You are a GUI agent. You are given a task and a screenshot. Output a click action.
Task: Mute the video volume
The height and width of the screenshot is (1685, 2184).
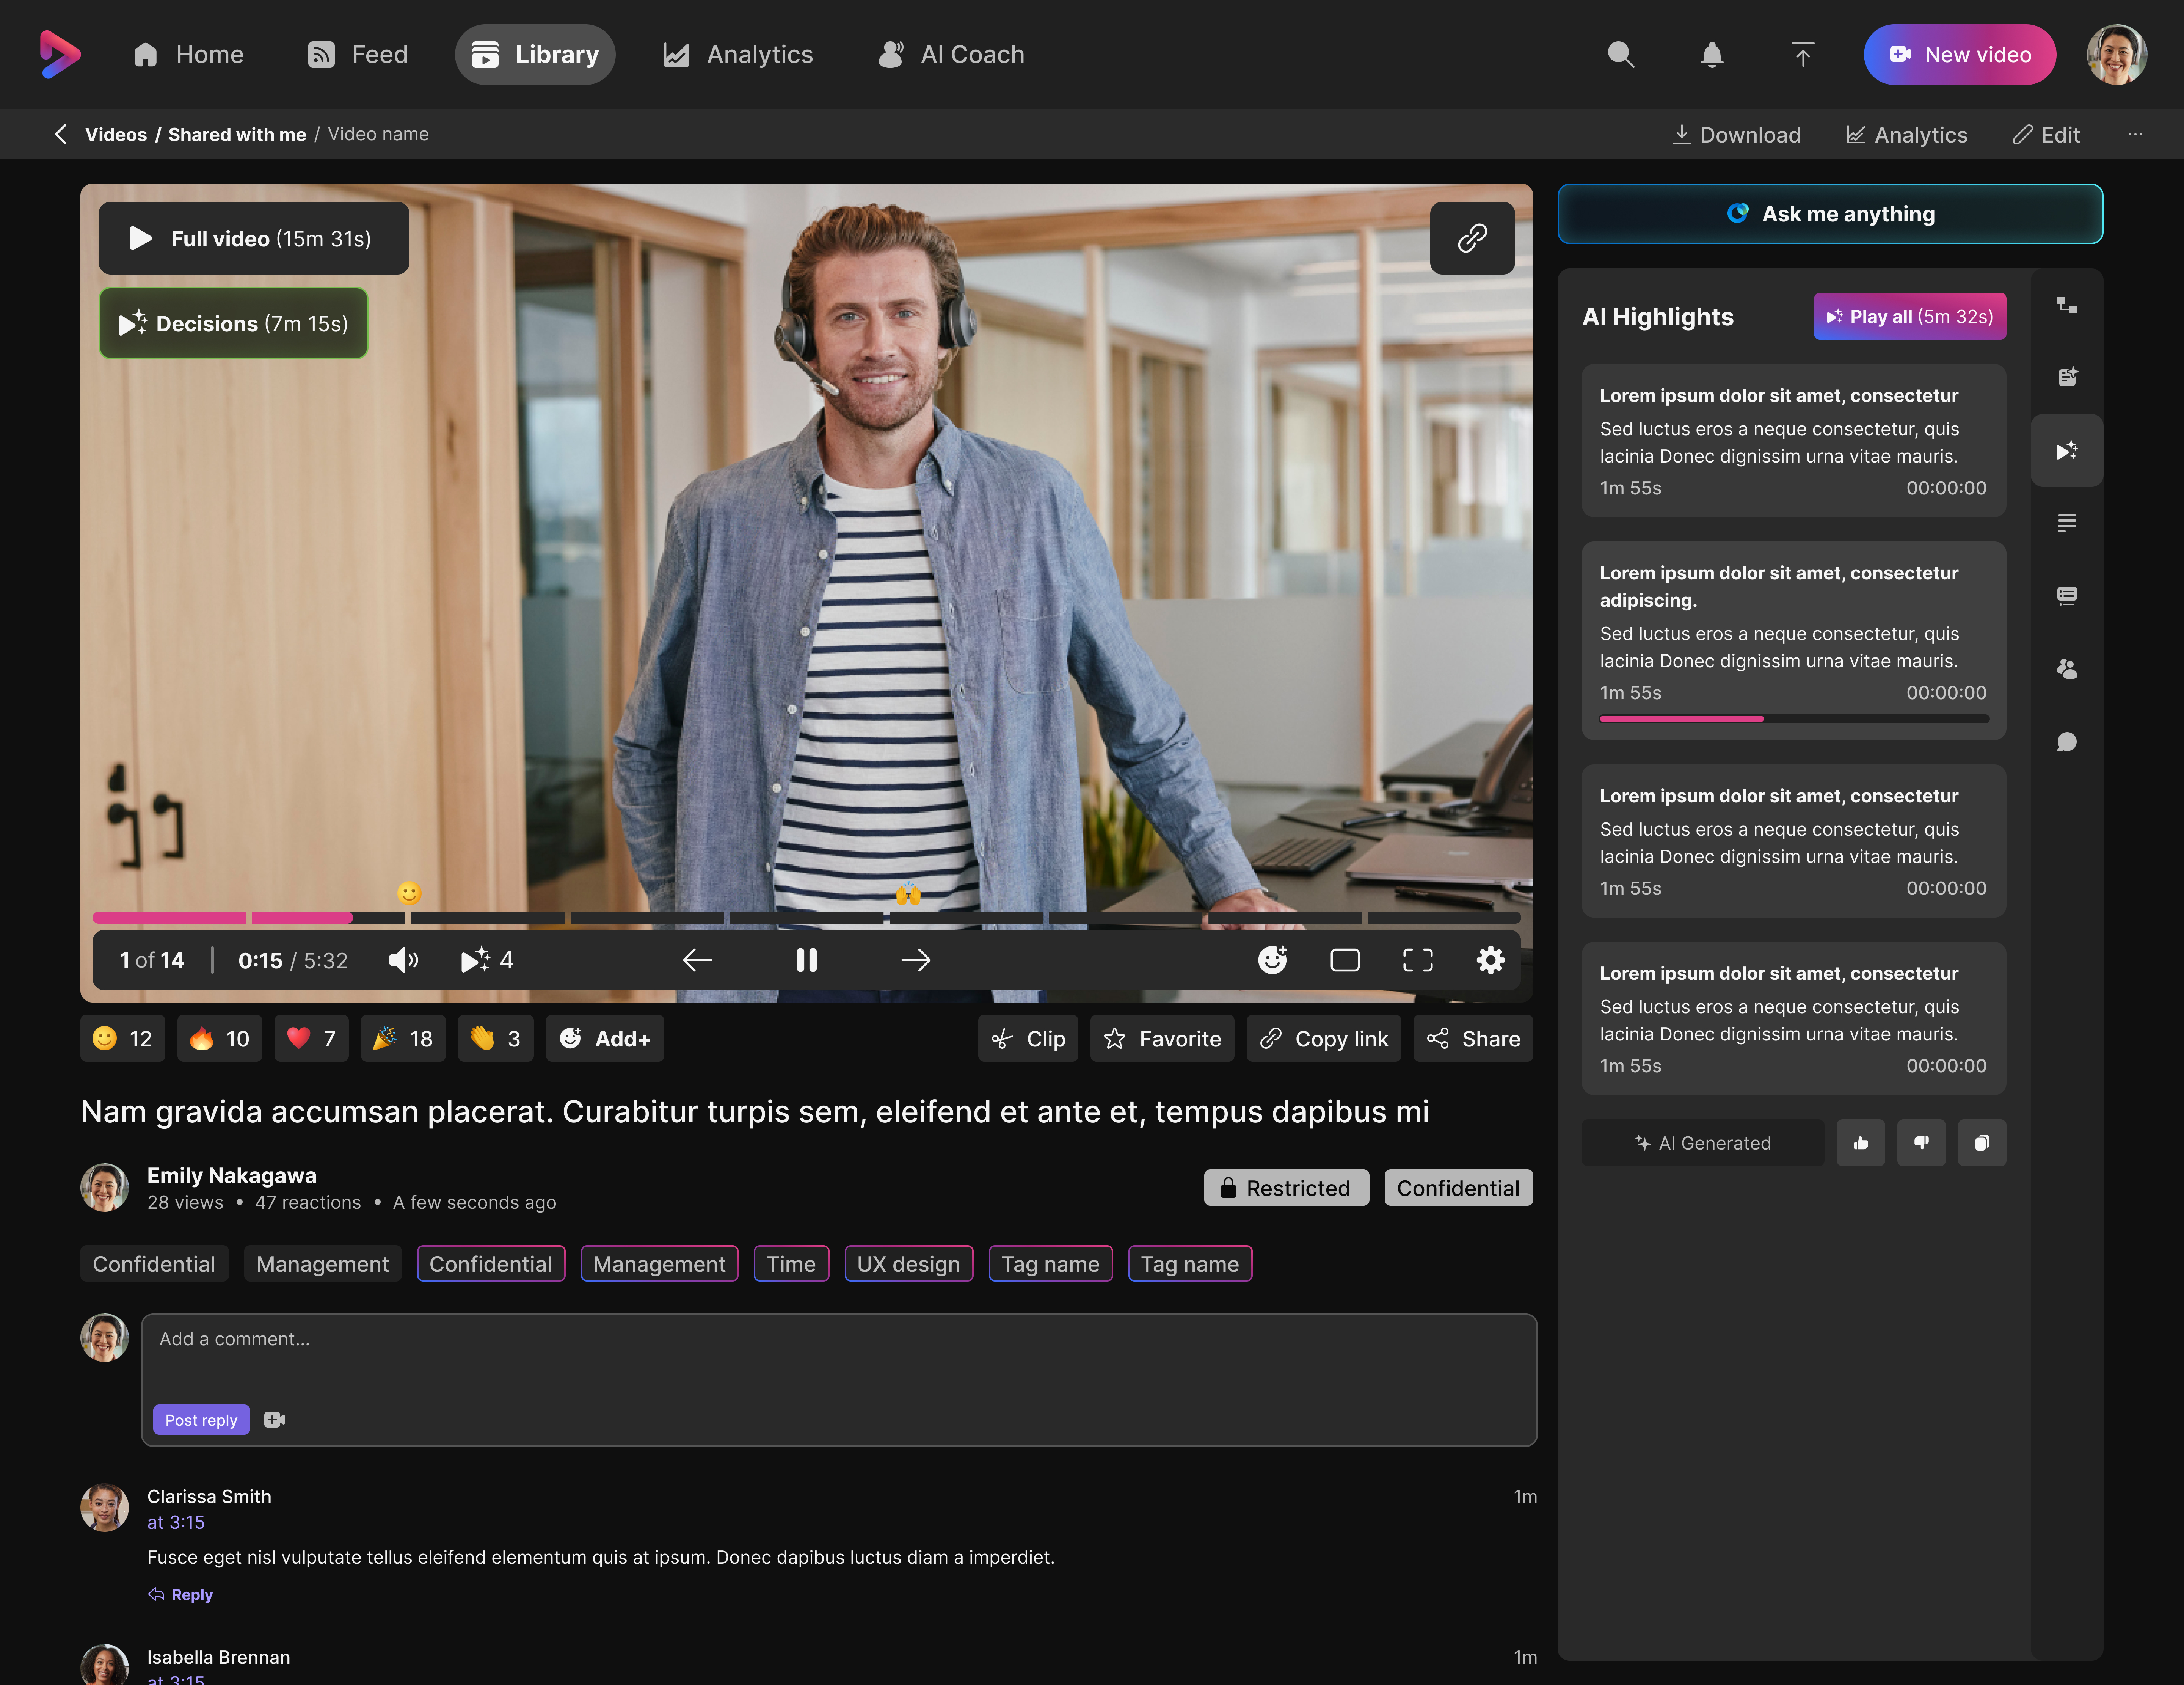click(x=403, y=960)
